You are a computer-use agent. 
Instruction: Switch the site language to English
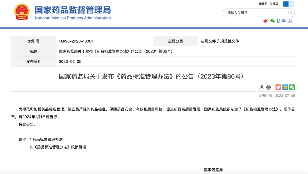(291, 4)
